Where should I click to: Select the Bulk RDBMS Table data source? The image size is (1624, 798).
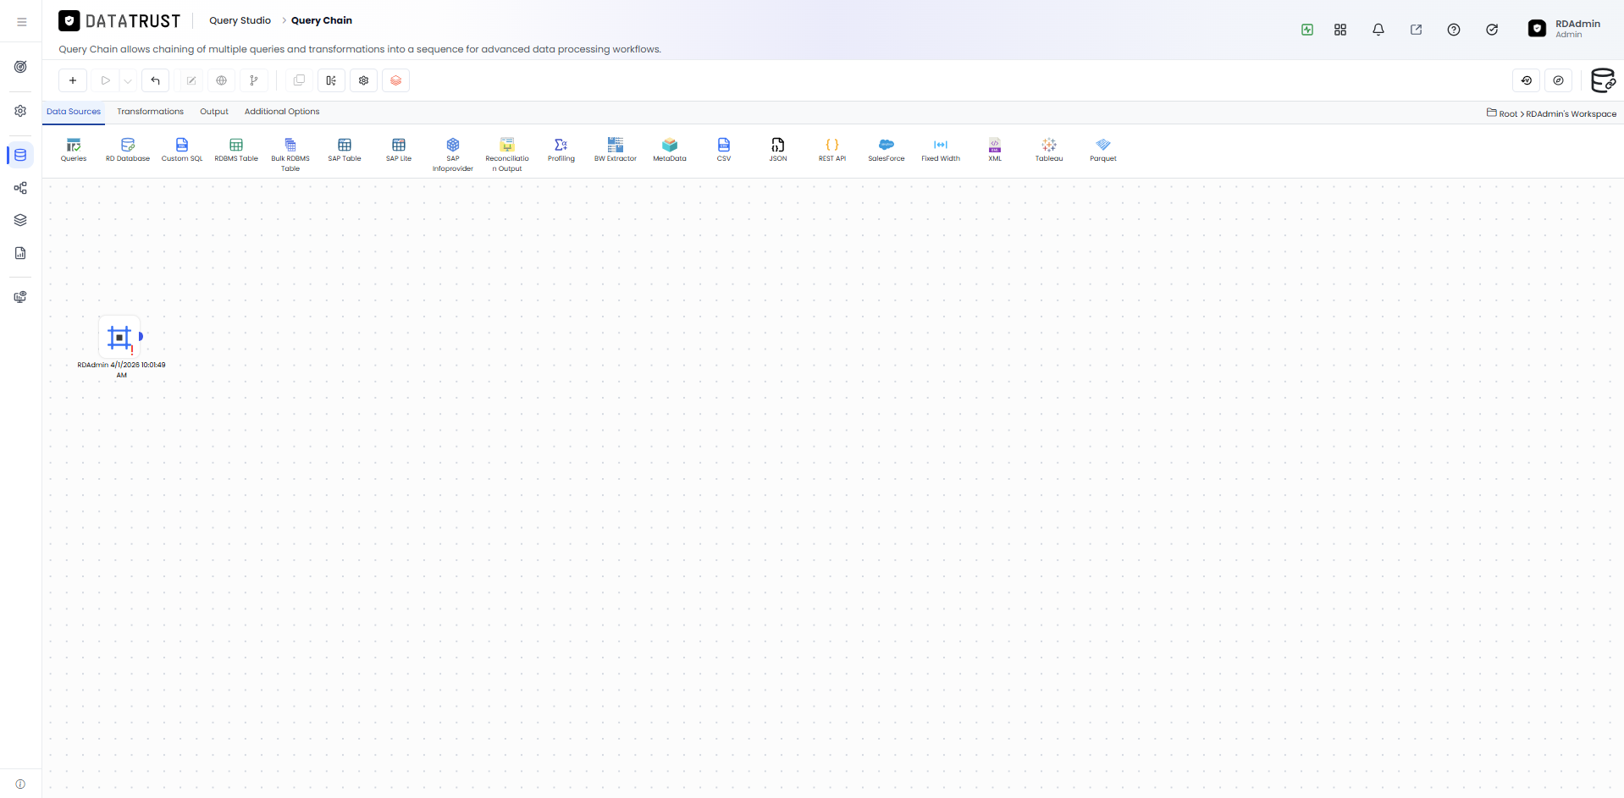coord(290,155)
